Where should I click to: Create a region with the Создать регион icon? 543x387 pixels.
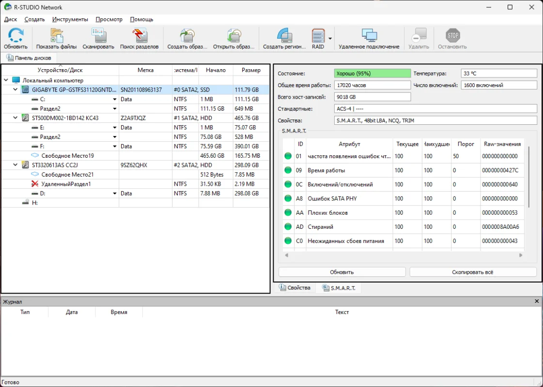[x=284, y=35]
